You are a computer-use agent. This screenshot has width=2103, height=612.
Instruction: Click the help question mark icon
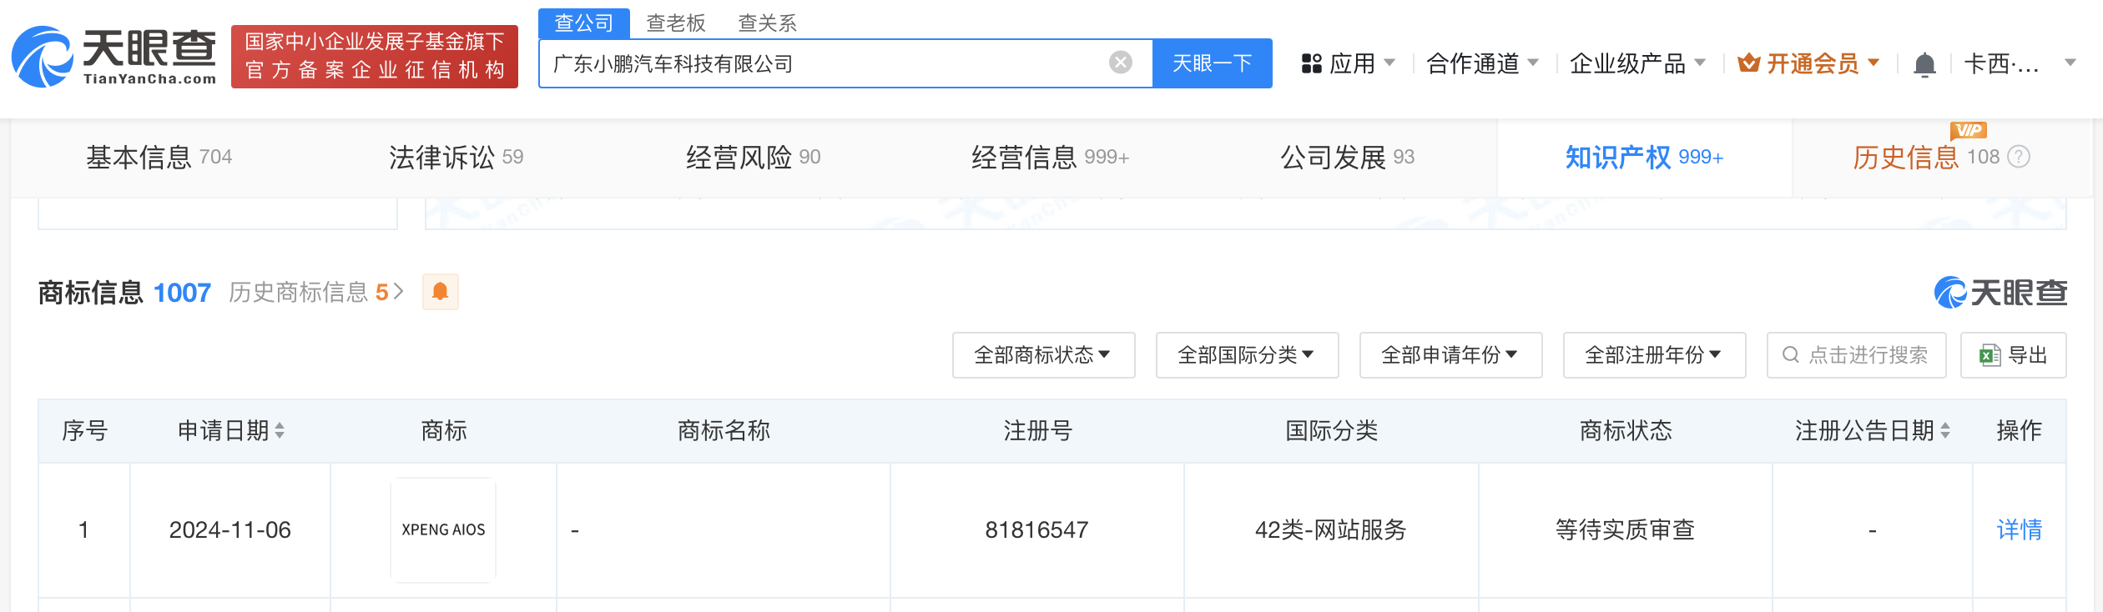2018,157
